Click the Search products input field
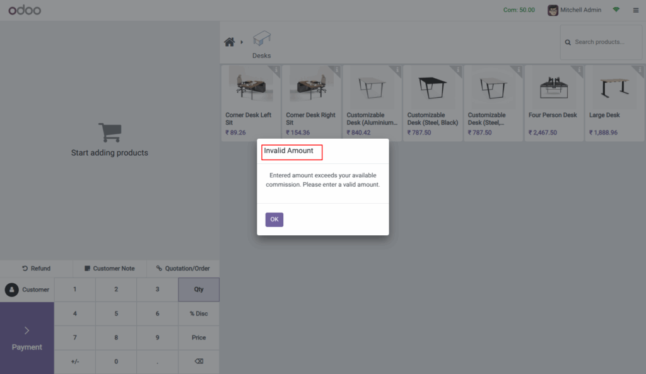This screenshot has height=374, width=646. [x=601, y=42]
